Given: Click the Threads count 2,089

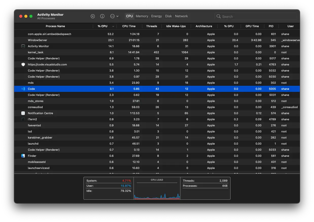Looking at the screenshot, I should [x=223, y=181].
